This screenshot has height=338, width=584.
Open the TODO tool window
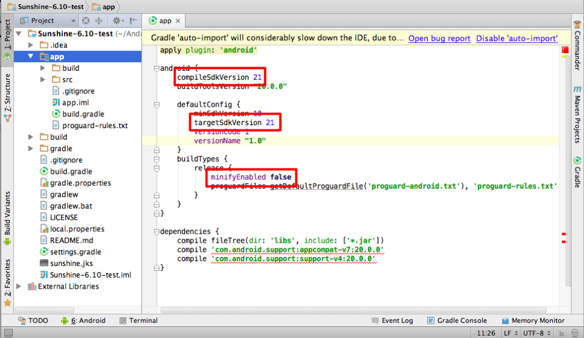coord(33,320)
